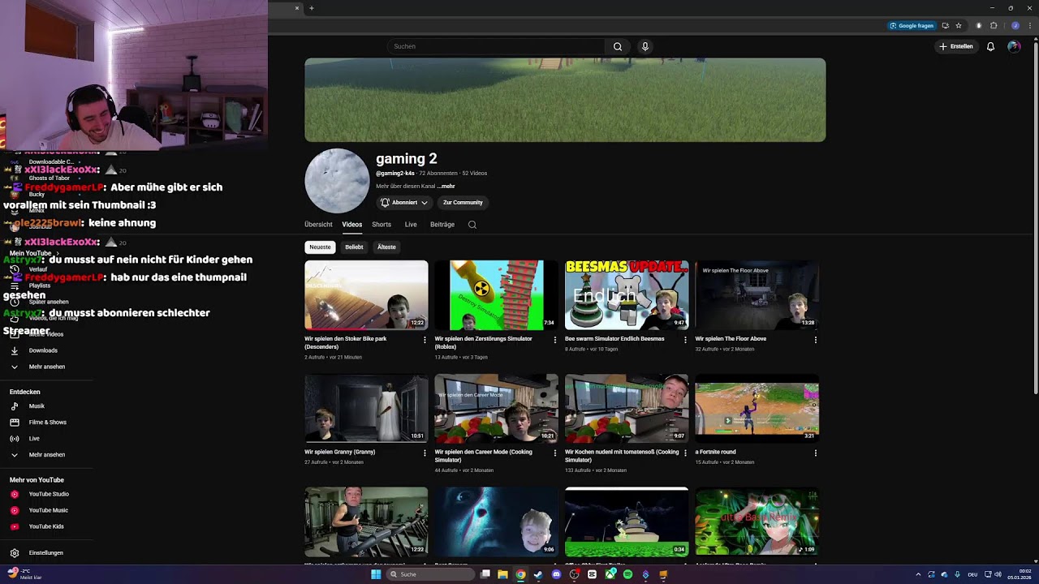
Task: Play the Granny video thumbnail
Action: point(366,408)
